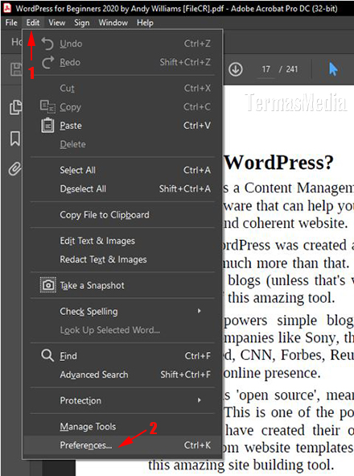Choose Look Up Selected Word

click(122, 329)
